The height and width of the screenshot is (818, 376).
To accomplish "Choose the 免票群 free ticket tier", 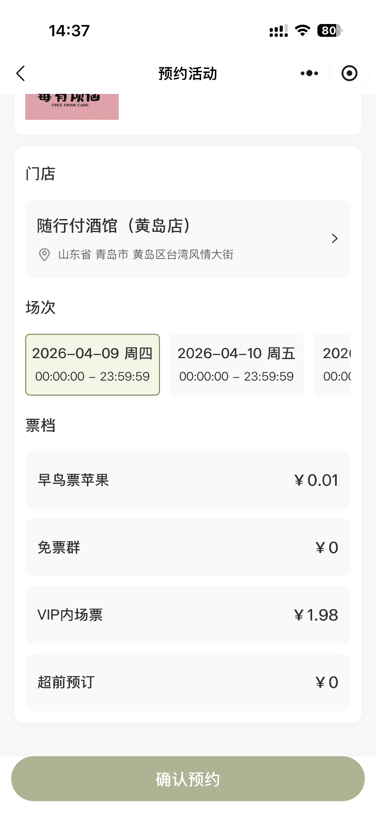I will pyautogui.click(x=188, y=548).
